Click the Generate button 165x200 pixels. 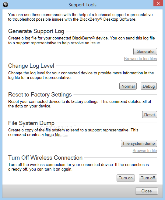point(145,51)
